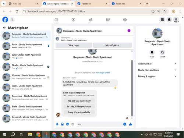This screenshot has width=184, height=138.
Task: Switch to the Messenger | Facebook tab
Action: (x=58, y=4)
